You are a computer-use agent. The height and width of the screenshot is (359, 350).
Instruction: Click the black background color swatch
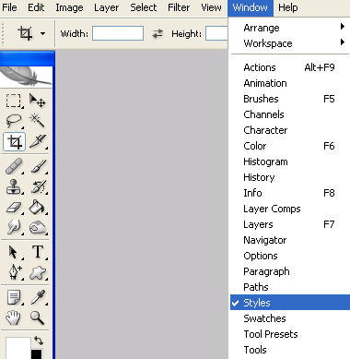(37, 354)
